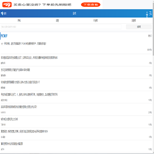Switch to the 热门 tab

pos(19,21)
